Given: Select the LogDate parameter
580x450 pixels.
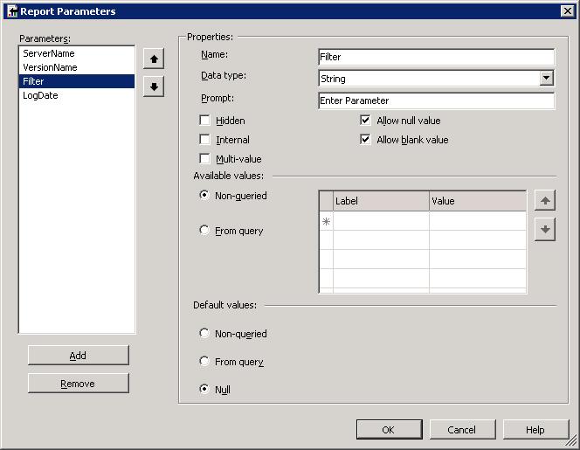Looking at the screenshot, I should point(77,95).
